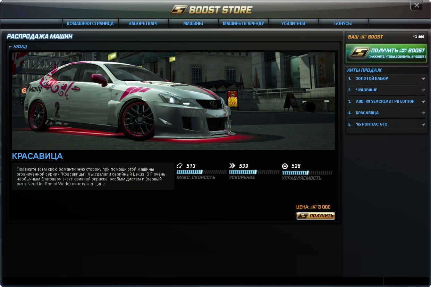Click the acceleration value 539
The image size is (431, 287).
244,166
